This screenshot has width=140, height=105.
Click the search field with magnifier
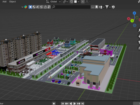pos(71,7)
